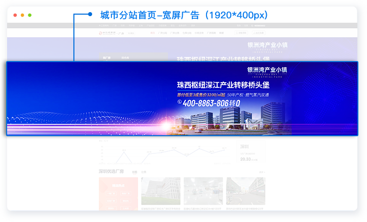Click the 首付低至3成售价3200/㎡起 promo text

tap(201, 95)
